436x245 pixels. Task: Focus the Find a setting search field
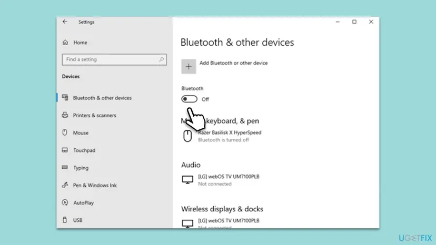[x=114, y=59]
